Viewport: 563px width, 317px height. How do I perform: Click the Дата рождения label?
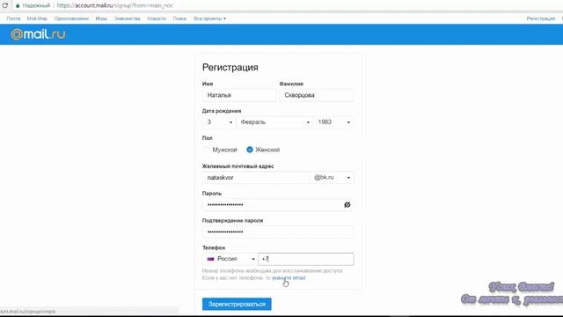tap(222, 111)
